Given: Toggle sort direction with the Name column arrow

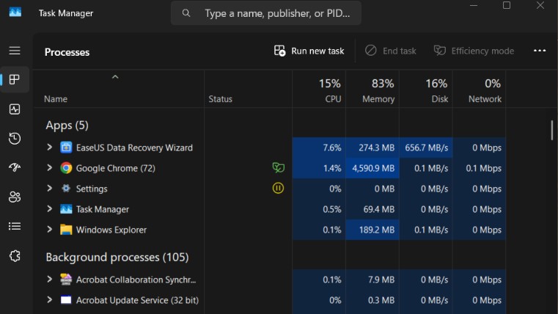Looking at the screenshot, I should 115,77.
